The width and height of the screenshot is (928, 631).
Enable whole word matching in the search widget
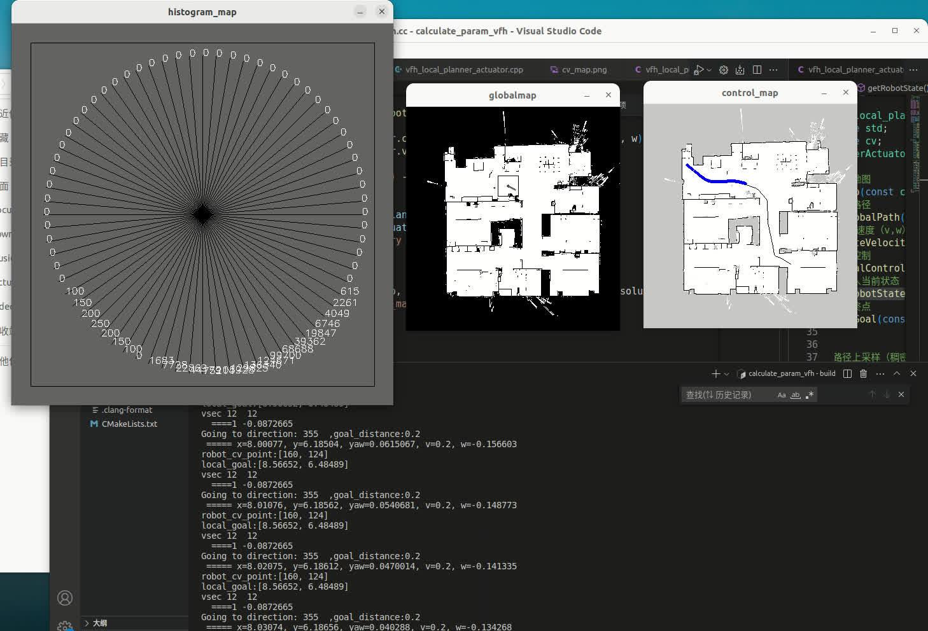click(796, 396)
